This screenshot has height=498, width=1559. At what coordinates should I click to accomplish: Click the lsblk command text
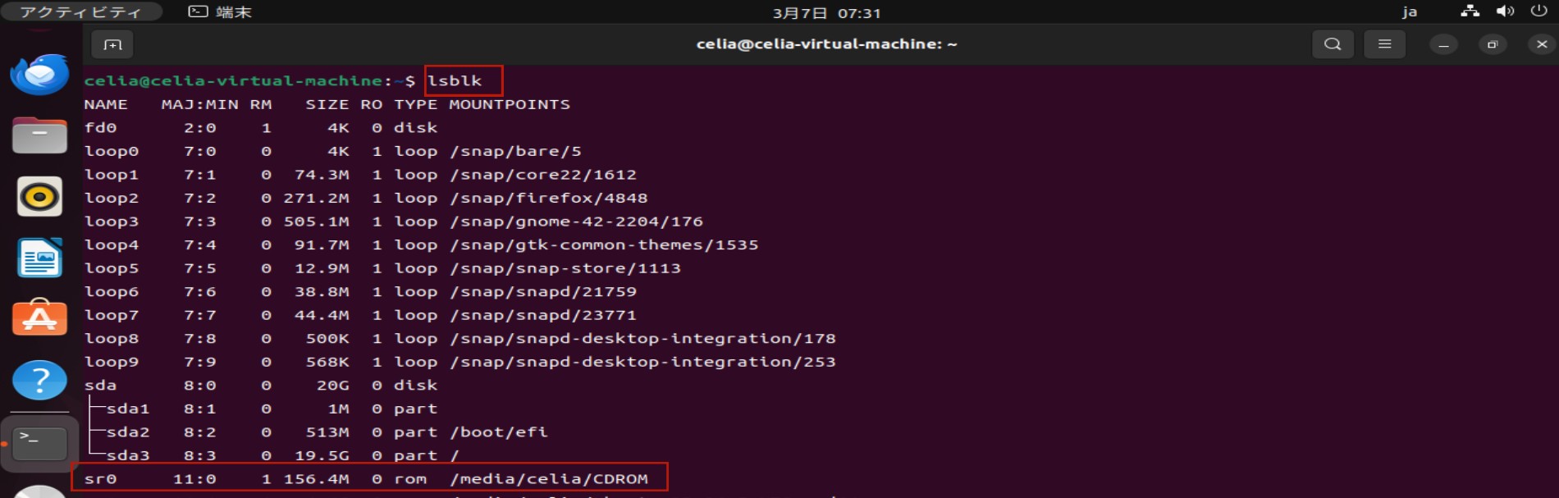click(x=455, y=80)
